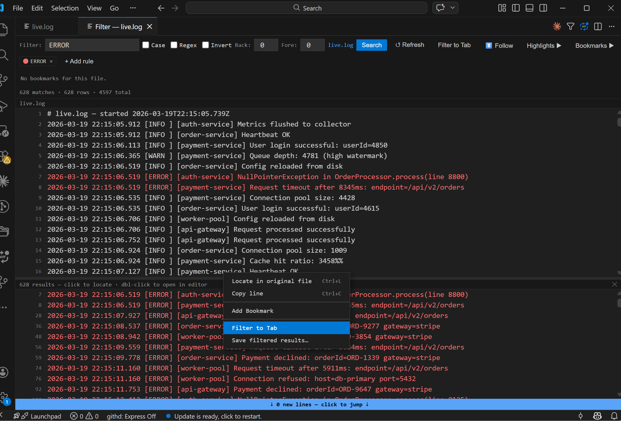Click the Refresh button
Image resolution: width=621 pixels, height=421 pixels.
(410, 45)
